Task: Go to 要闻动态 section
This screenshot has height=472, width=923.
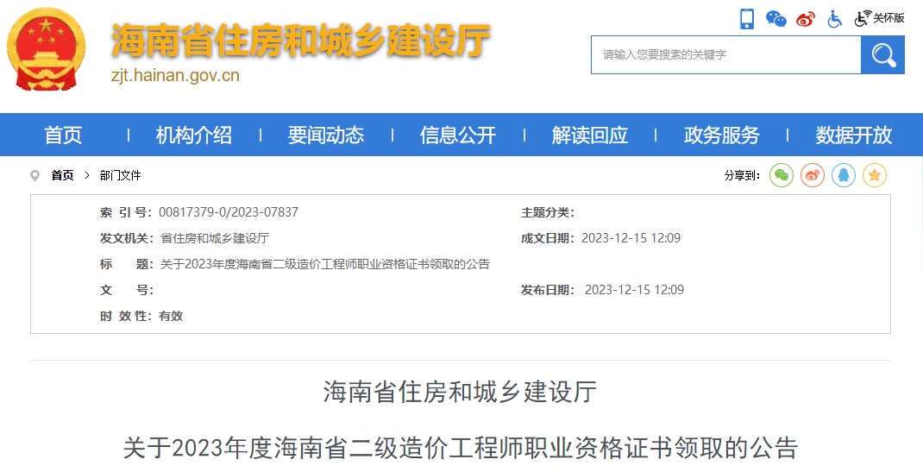Action: tap(326, 135)
